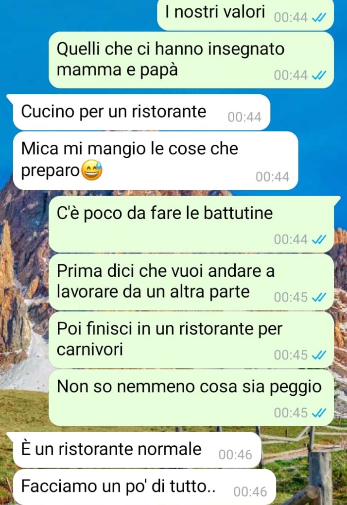Click the read ticks beside 'carnivori' message

[319, 355]
